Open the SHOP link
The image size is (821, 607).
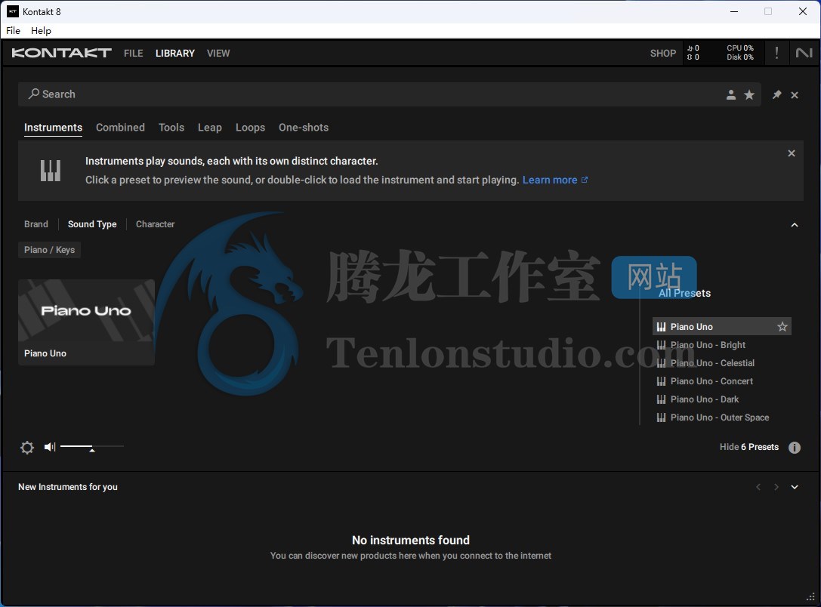point(663,54)
